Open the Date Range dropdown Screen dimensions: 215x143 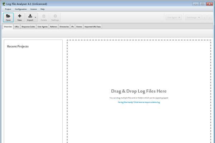coord(193,18)
